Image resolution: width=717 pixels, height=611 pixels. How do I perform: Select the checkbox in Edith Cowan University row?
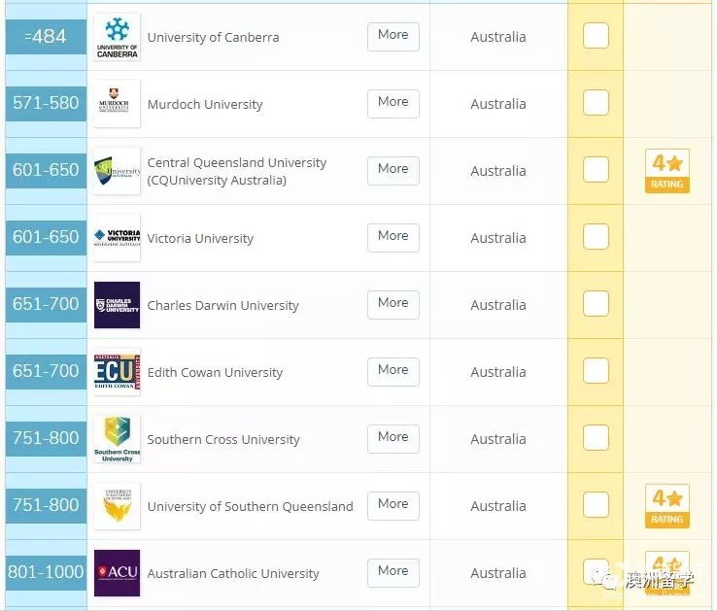point(596,371)
